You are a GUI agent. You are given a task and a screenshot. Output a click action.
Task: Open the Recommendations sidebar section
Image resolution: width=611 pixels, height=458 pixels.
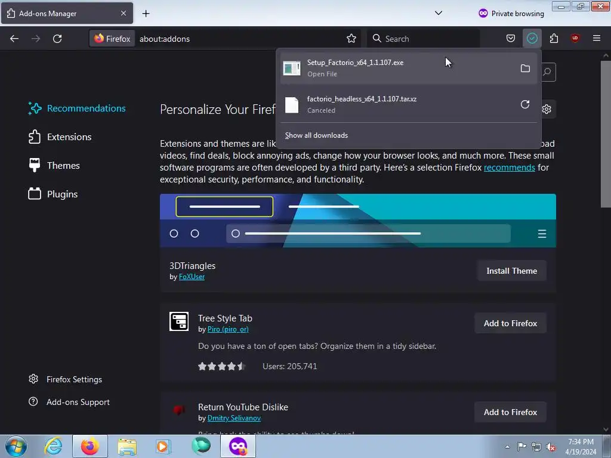pyautogui.click(x=77, y=109)
